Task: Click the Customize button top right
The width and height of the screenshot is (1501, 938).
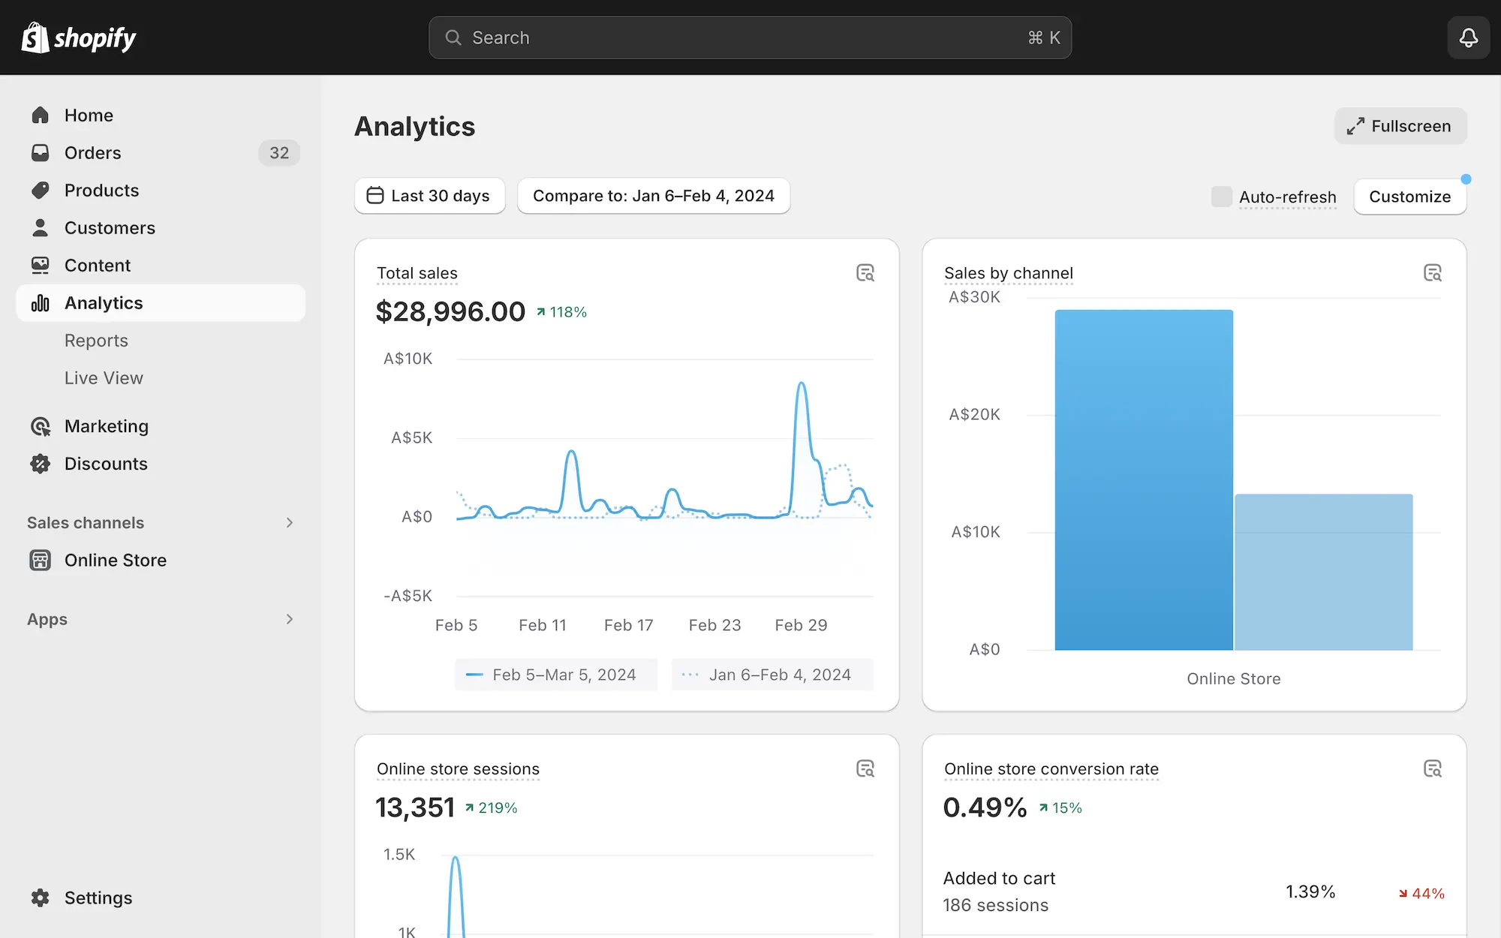Action: click(x=1409, y=196)
